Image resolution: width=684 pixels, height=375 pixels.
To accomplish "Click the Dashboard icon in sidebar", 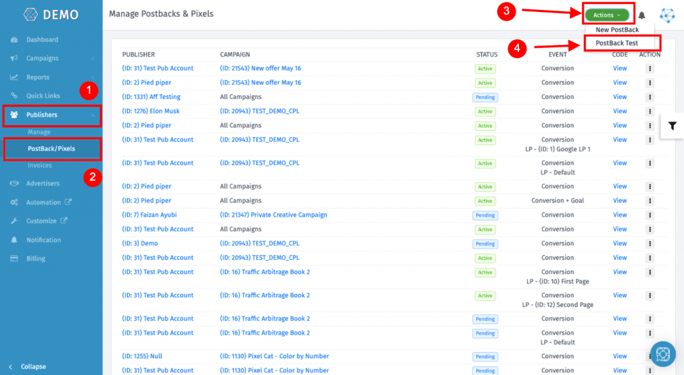I will 14,39.
